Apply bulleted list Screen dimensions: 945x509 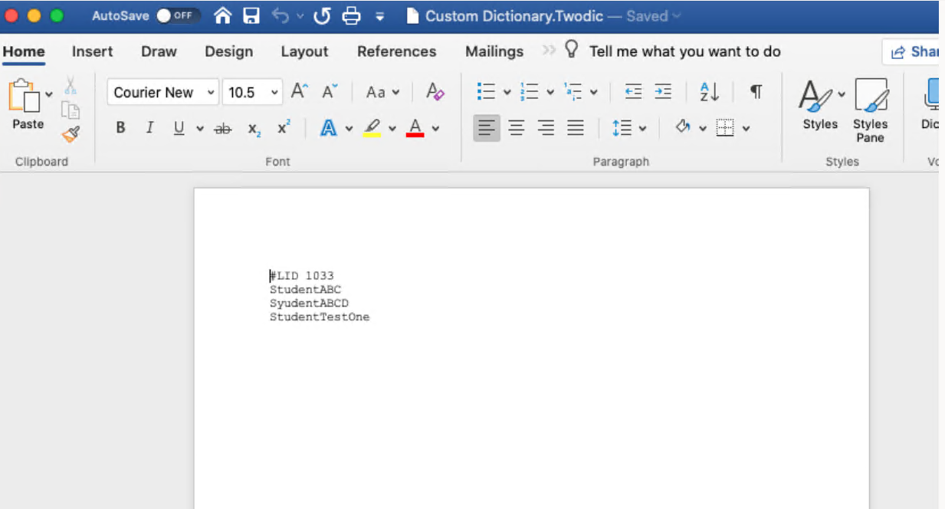pyautogui.click(x=486, y=92)
